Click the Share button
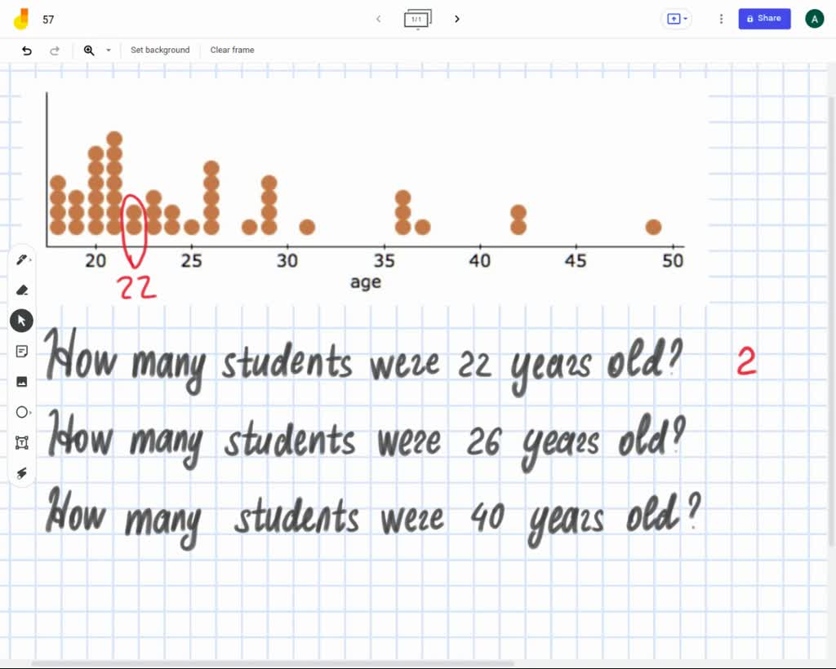This screenshot has width=836, height=669. [x=764, y=18]
